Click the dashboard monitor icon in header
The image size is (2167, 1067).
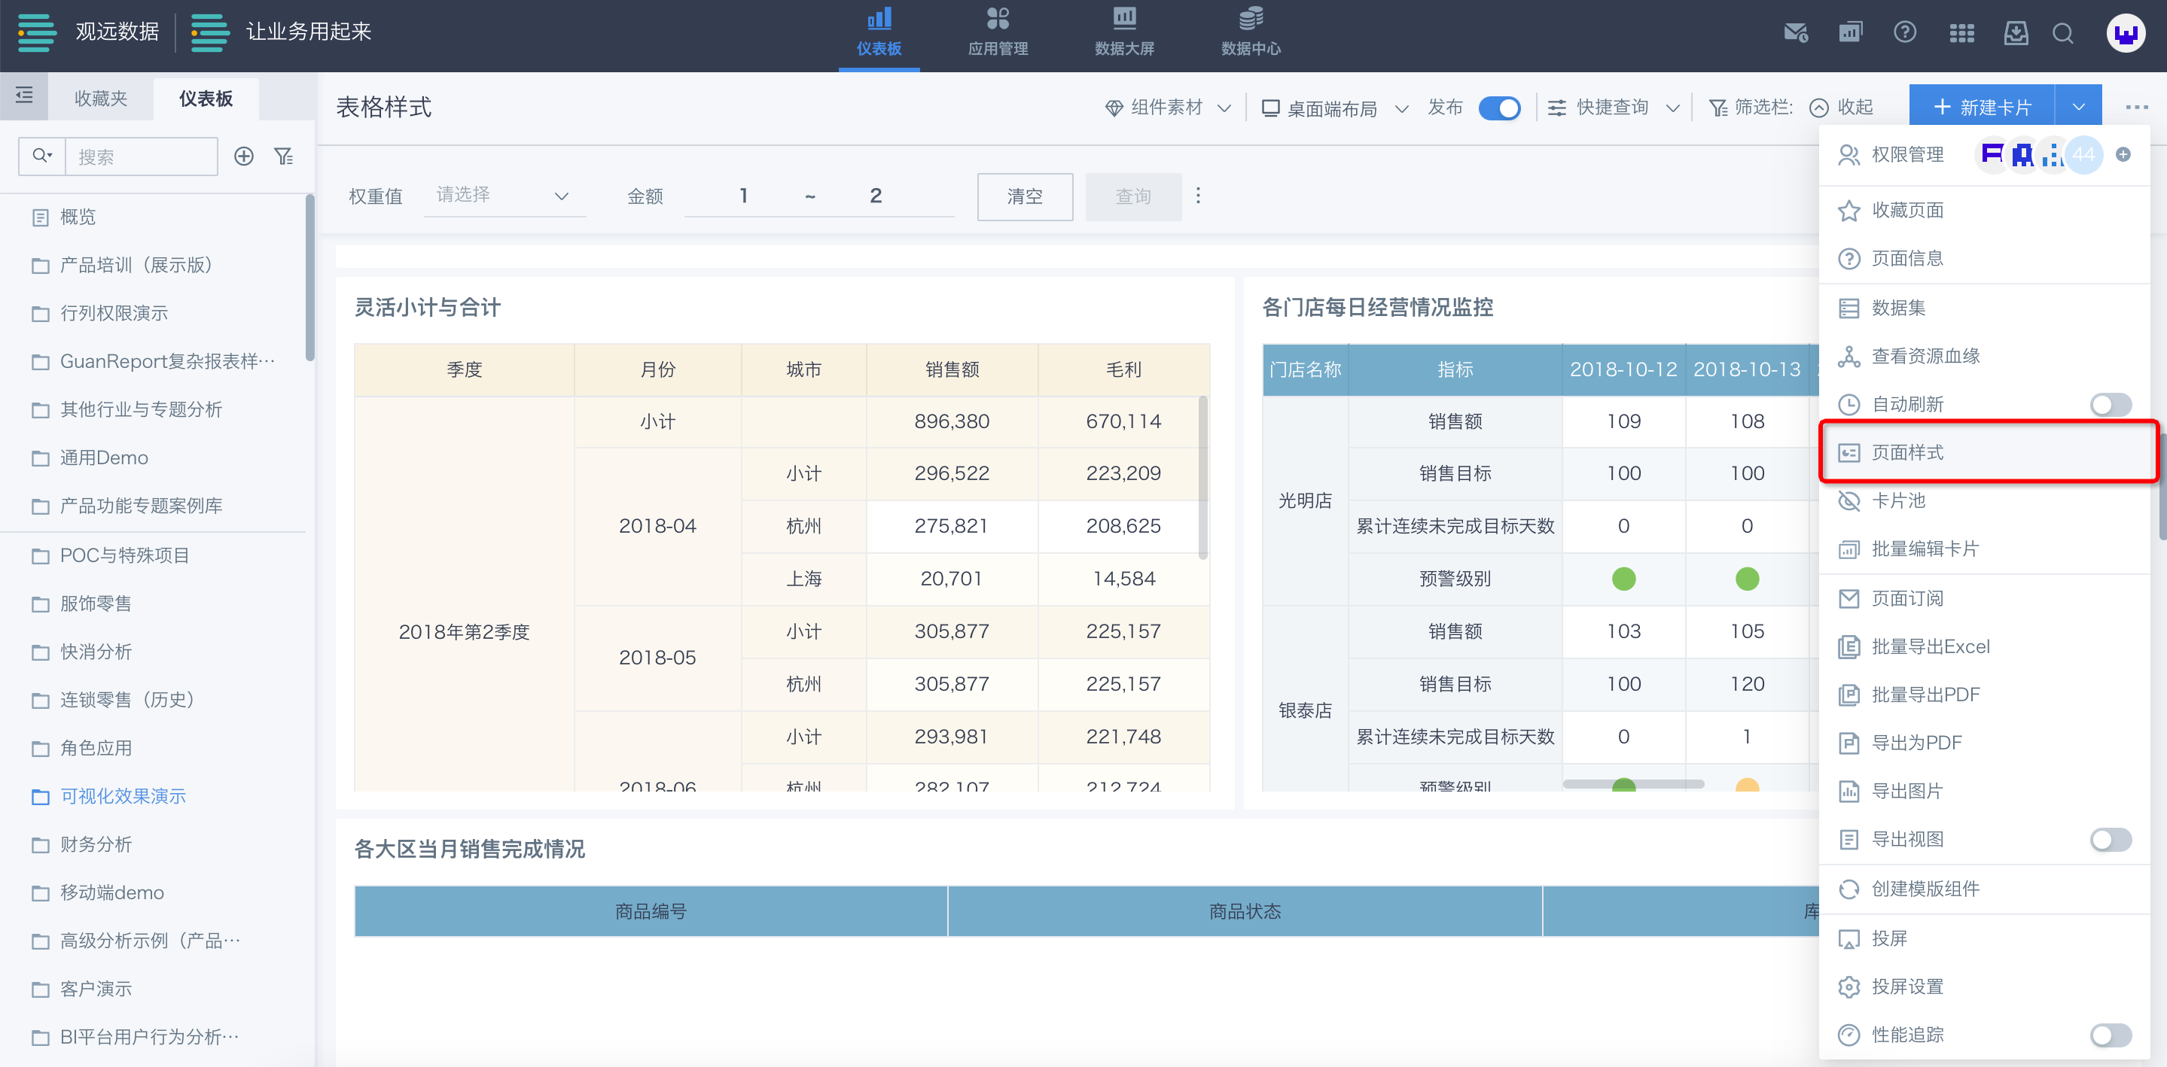pyautogui.click(x=1851, y=33)
